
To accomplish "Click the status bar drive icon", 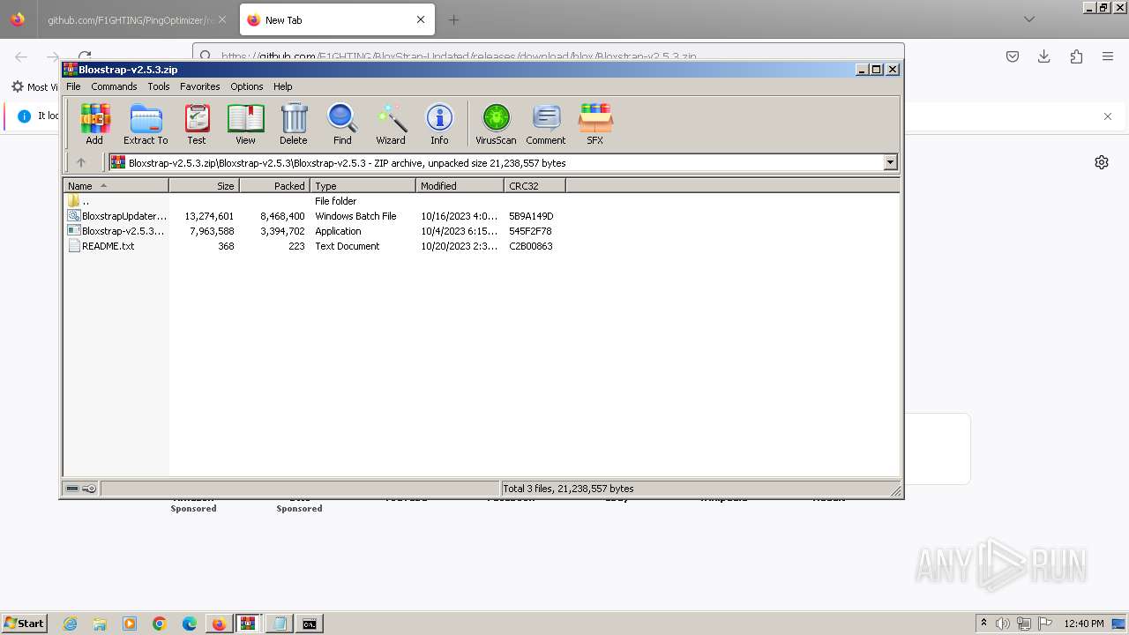I will 72,489.
